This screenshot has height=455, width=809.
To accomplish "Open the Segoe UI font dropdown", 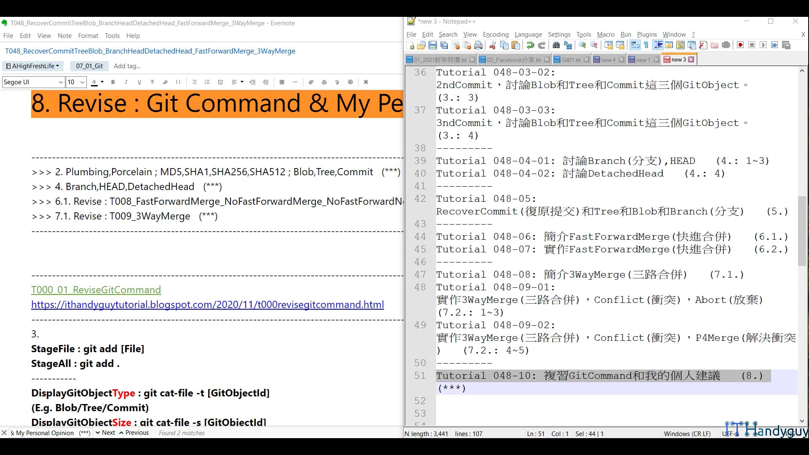I will (x=33, y=82).
